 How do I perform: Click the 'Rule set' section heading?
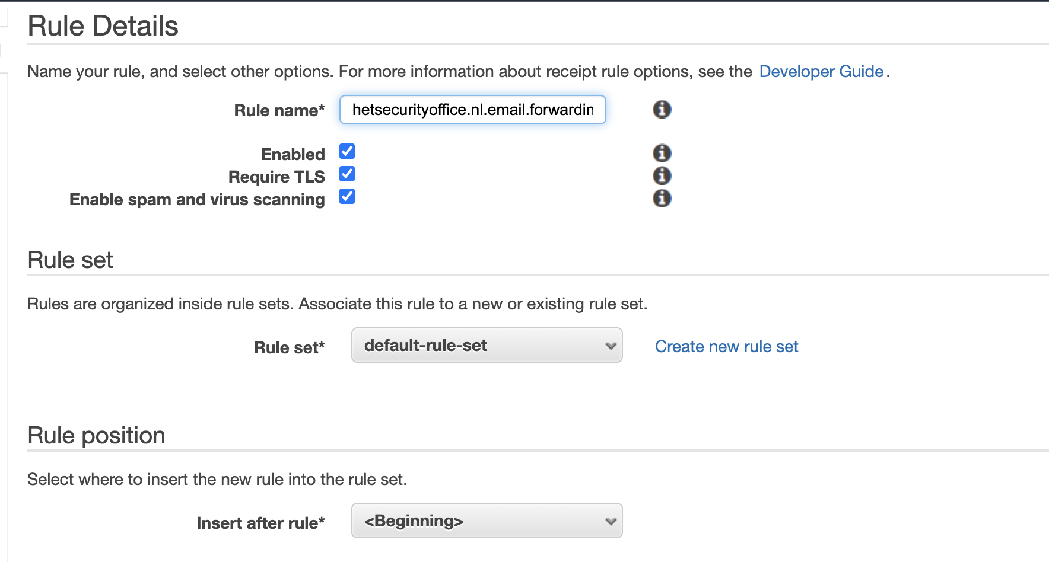(x=71, y=260)
